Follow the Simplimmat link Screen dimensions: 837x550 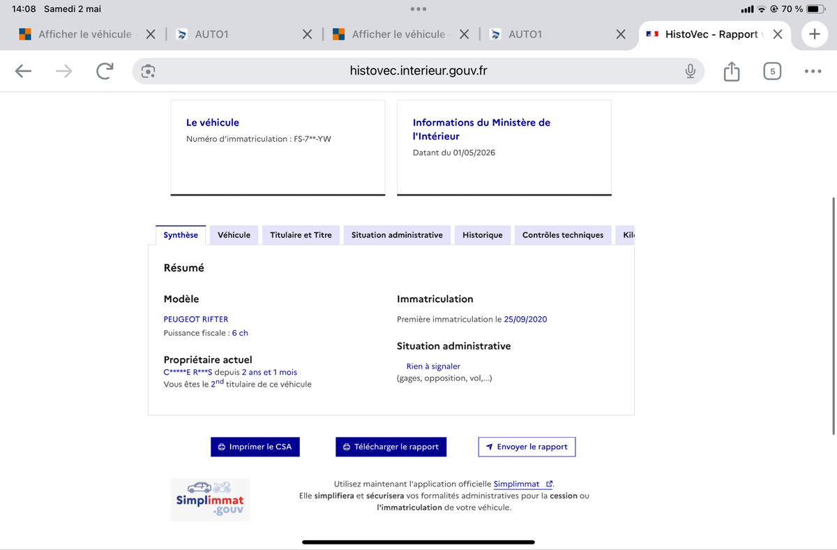(x=523, y=484)
